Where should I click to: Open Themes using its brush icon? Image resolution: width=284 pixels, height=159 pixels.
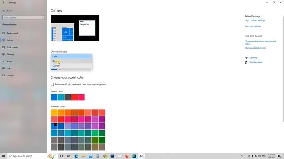tap(4, 54)
